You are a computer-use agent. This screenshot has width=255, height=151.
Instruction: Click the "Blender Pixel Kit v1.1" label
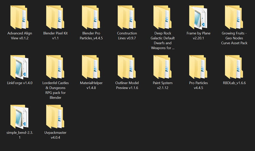pos(55,36)
